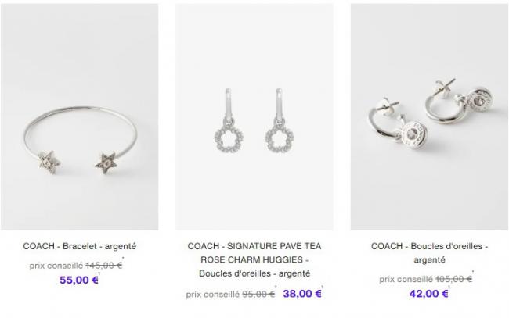The image size is (509, 318).
Task: Click the right star charm on the bracelet
Action: 106,163
